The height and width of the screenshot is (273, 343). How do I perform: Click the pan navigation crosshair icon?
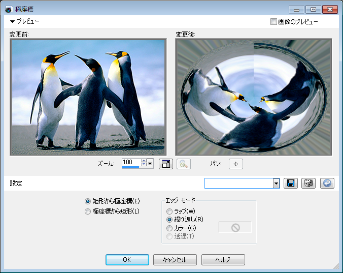point(236,164)
